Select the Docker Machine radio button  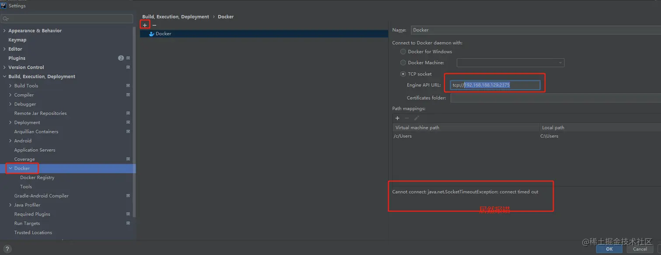[x=403, y=63]
